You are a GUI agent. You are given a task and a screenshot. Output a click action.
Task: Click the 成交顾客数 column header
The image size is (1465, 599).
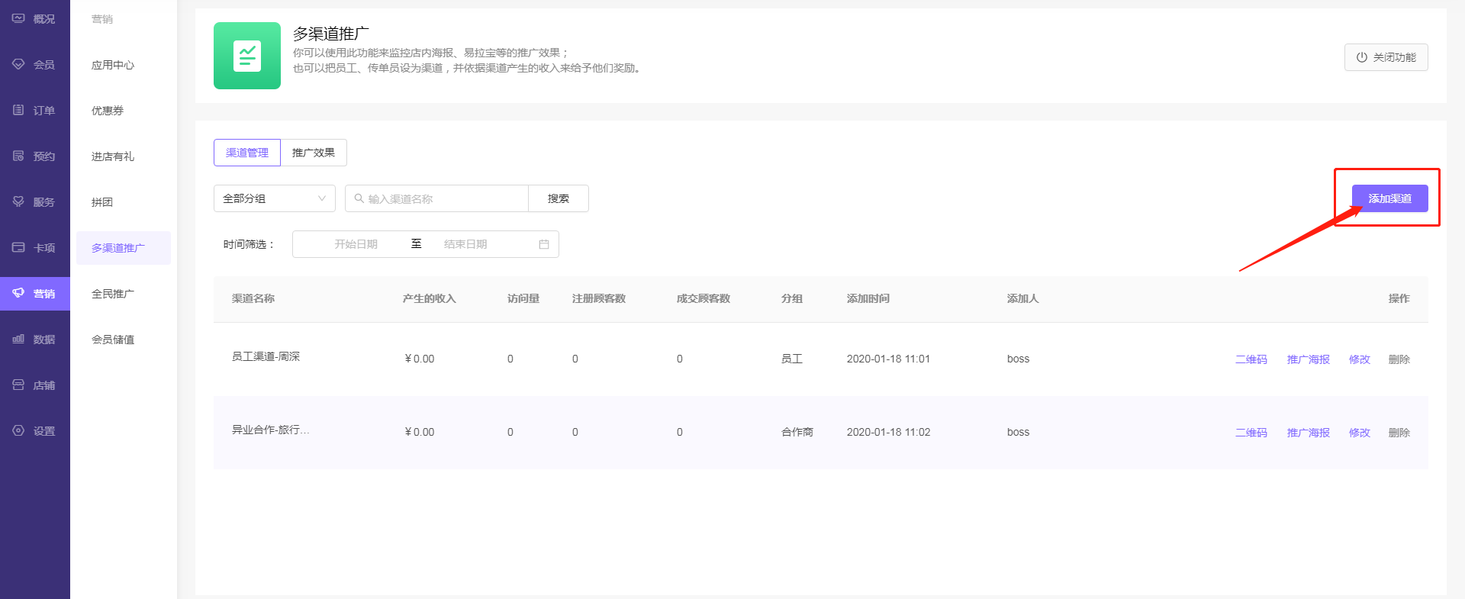(x=704, y=298)
